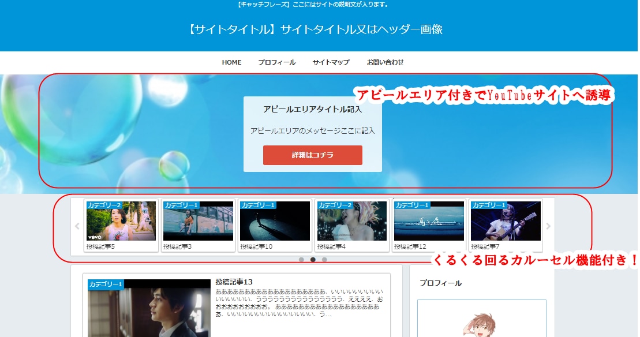Open the 投稿記事13 article thumbnail image
This screenshot has height=337, width=640.
149,308
